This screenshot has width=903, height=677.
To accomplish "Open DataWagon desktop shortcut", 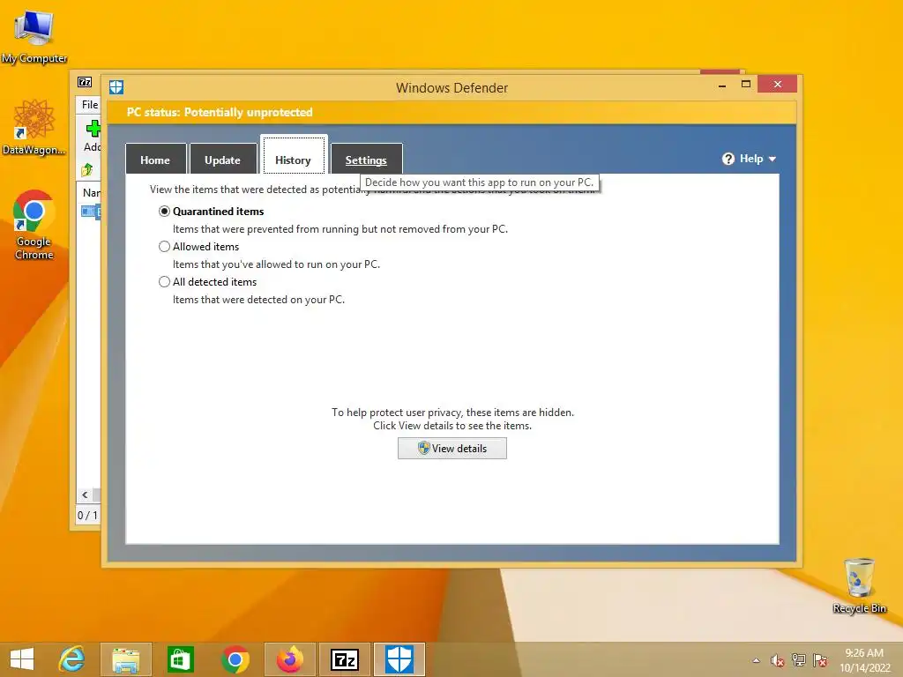I will click(x=34, y=127).
